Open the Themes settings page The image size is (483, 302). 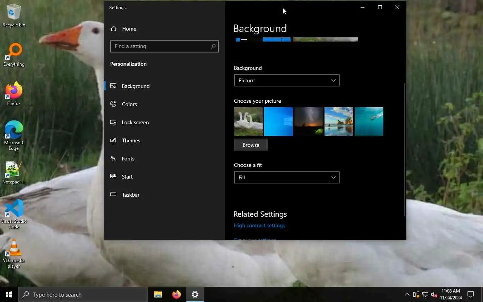point(165,140)
